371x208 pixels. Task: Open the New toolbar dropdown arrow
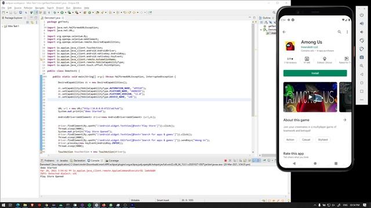(7, 13)
